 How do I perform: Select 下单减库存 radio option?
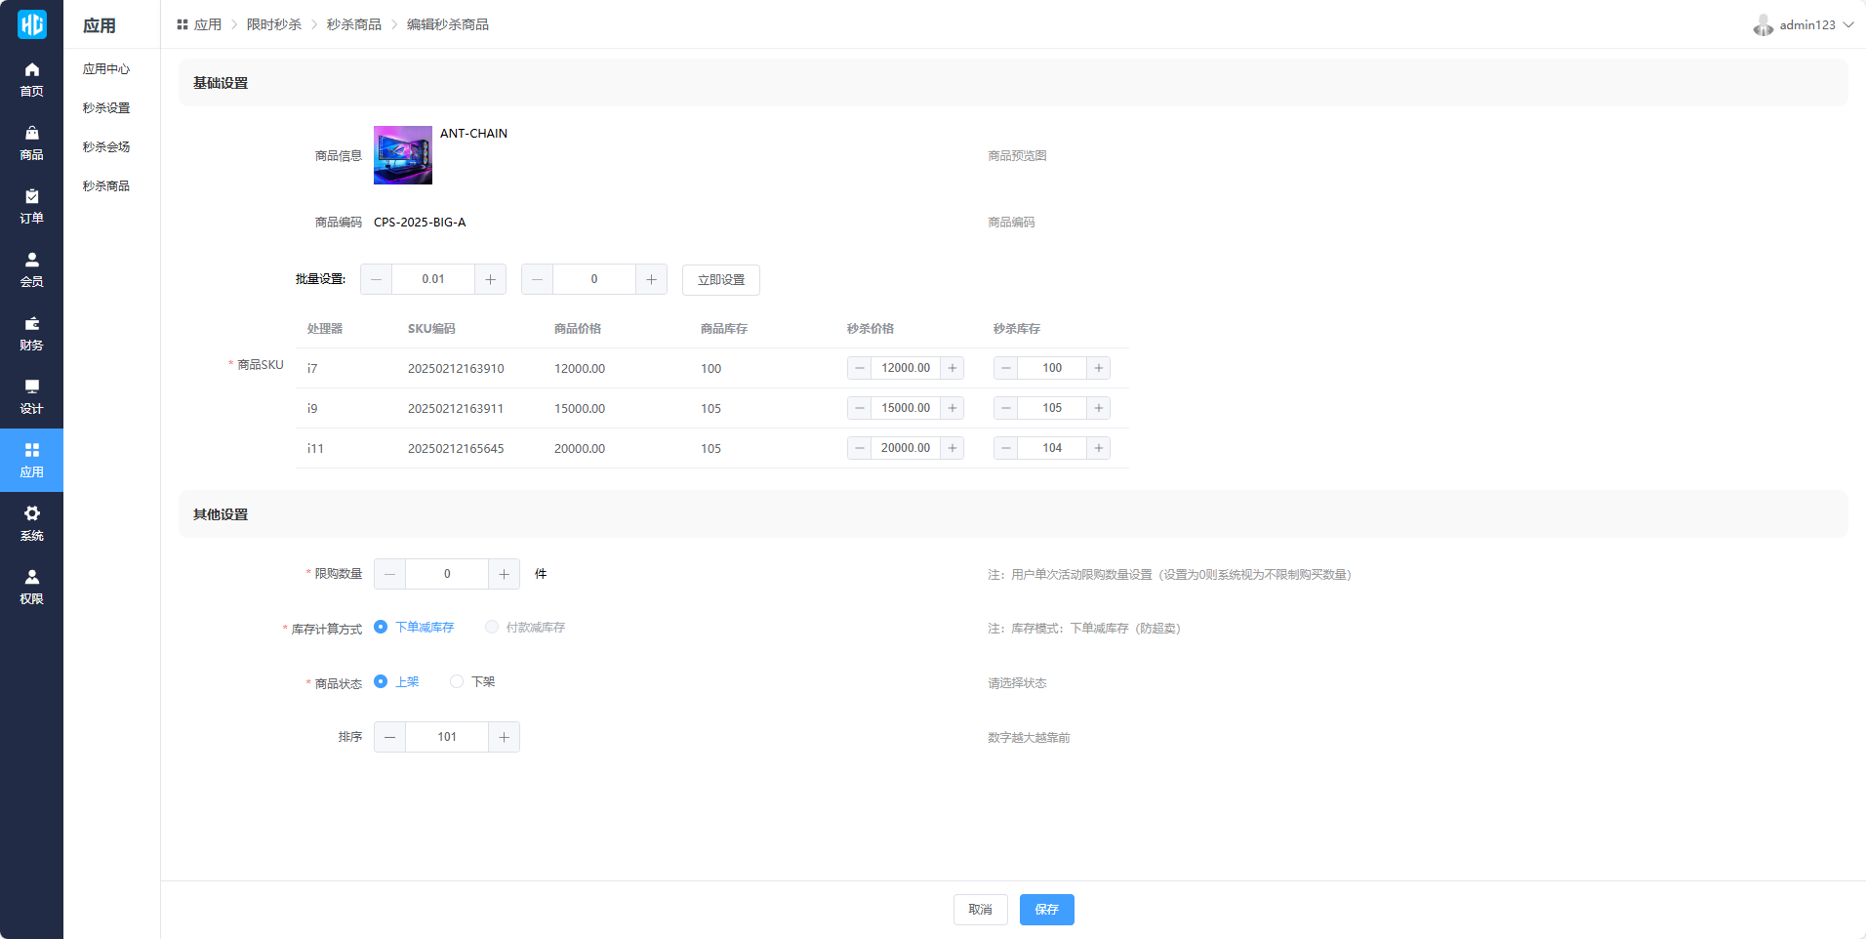click(x=381, y=628)
